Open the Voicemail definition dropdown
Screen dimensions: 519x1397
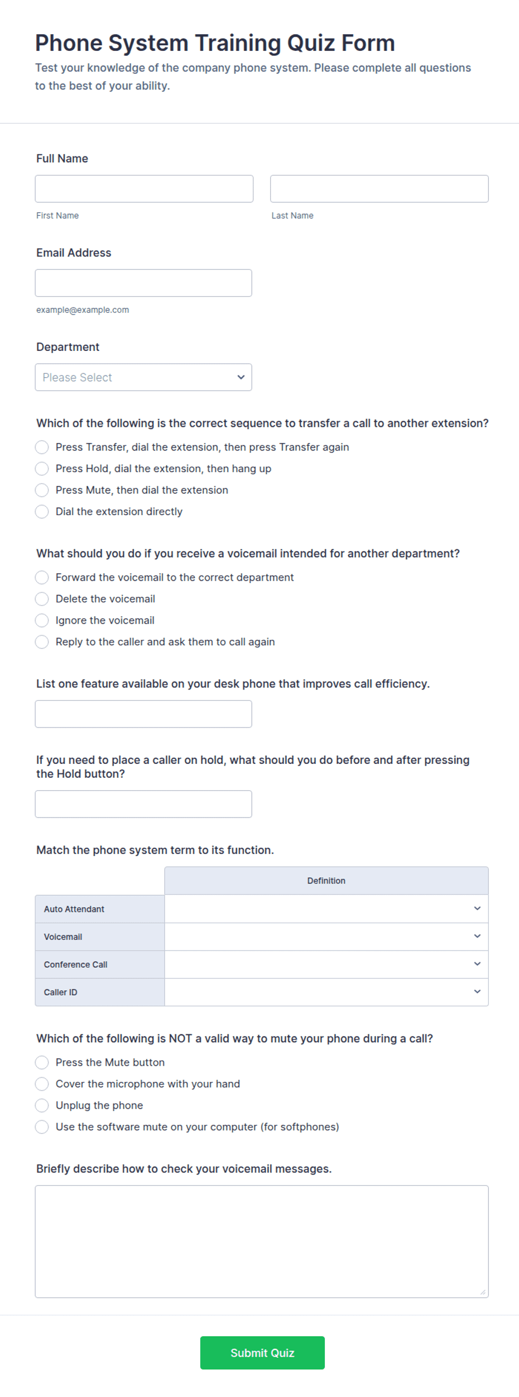[x=326, y=937]
